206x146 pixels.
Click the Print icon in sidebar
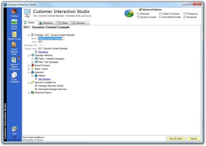pos(14,130)
